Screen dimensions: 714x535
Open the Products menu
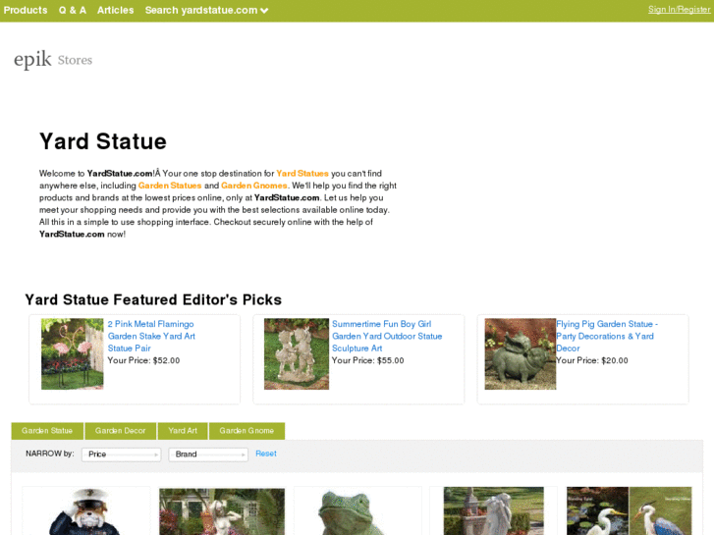point(26,10)
